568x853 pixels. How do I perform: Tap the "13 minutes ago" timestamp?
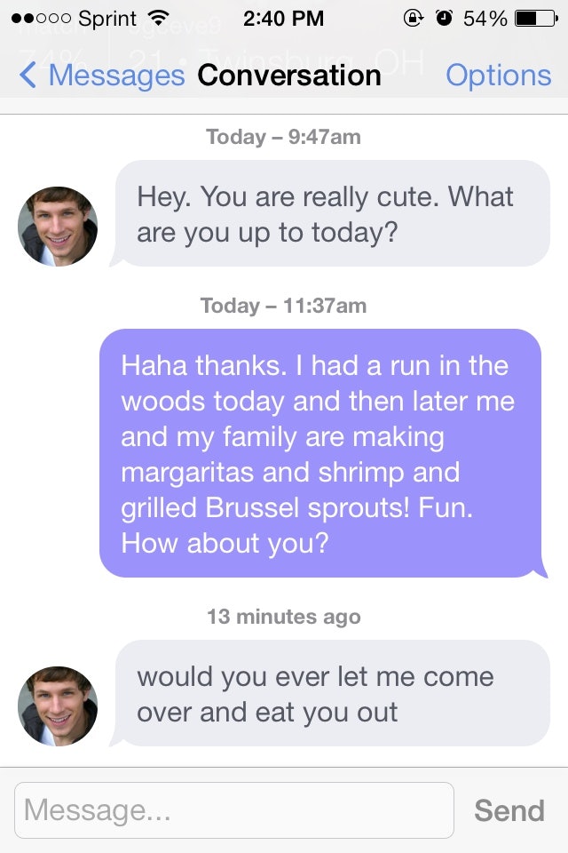pyautogui.click(x=283, y=617)
